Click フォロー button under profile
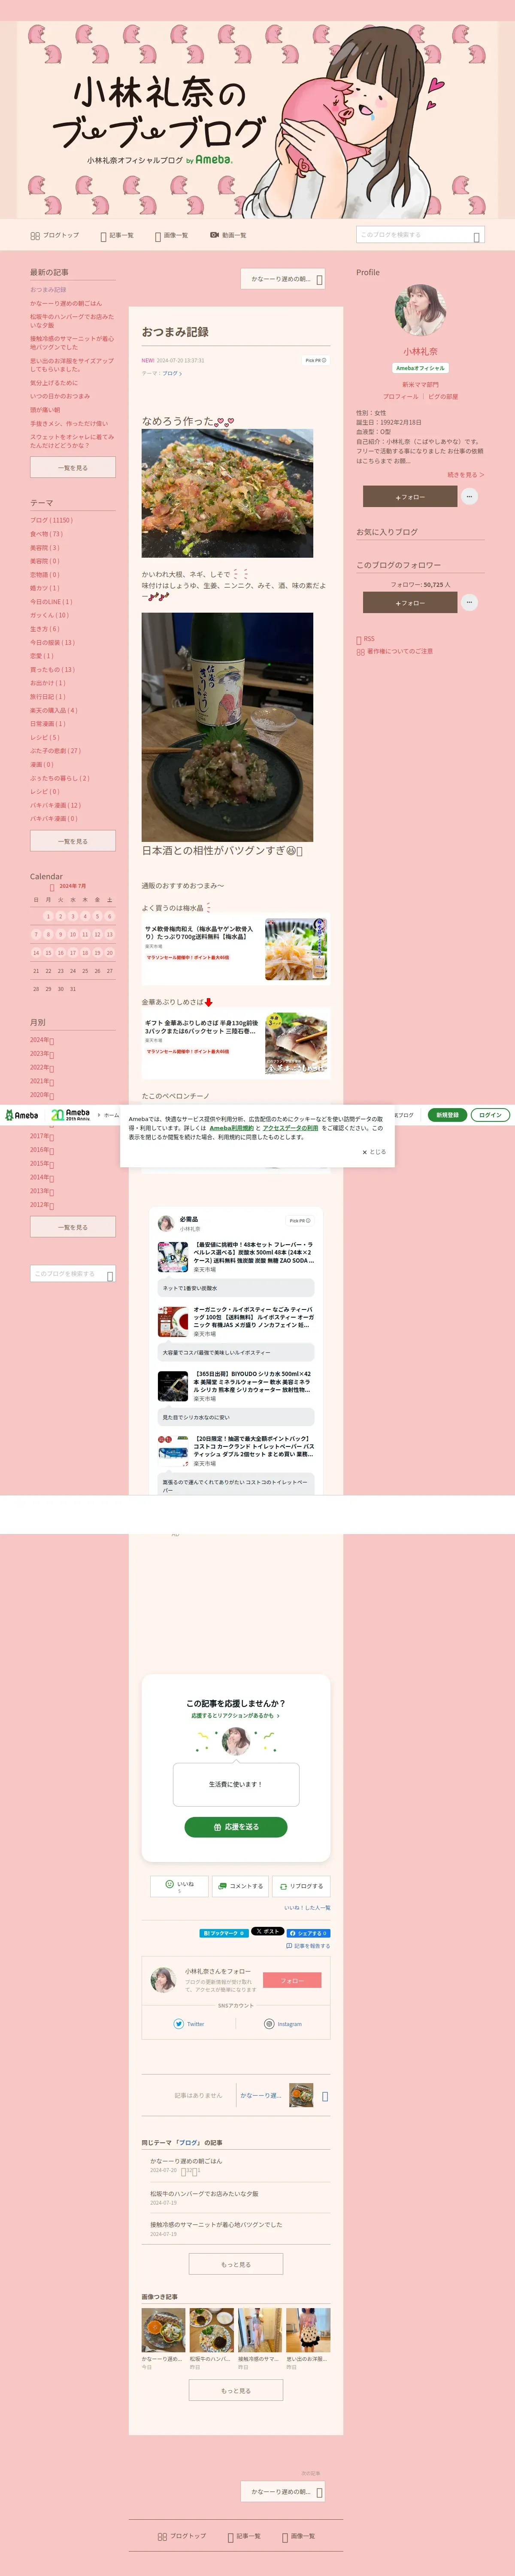This screenshot has width=515, height=2576. tap(410, 496)
